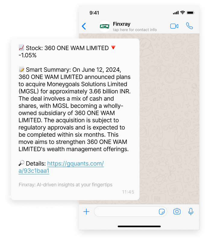The height and width of the screenshot is (240, 207).
Task: Tap 'tap here for contact info' text
Action: 135,30
